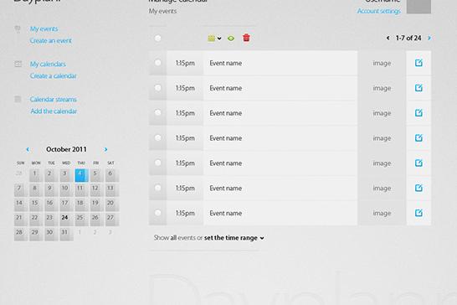Select October 24 in mini calendar

pos(66,220)
